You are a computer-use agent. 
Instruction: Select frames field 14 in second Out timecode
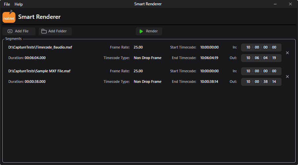point(274,82)
